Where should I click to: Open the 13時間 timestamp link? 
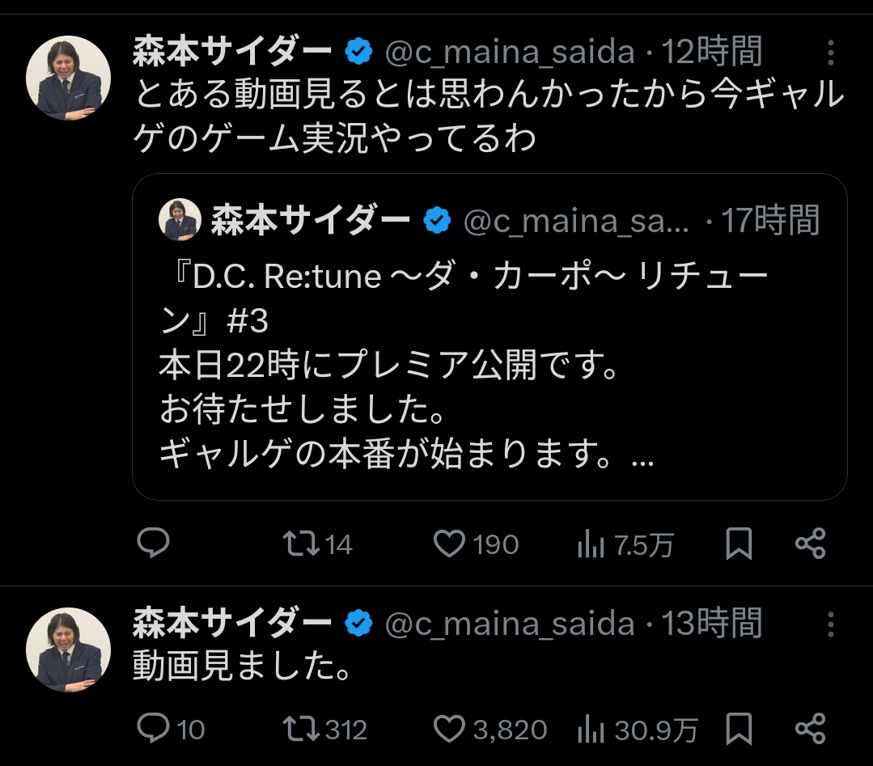(x=712, y=624)
